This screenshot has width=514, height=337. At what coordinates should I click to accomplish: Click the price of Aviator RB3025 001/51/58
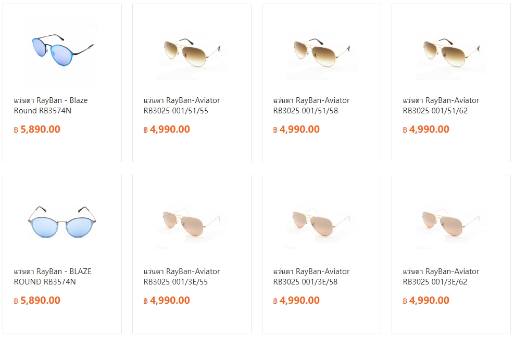296,129
